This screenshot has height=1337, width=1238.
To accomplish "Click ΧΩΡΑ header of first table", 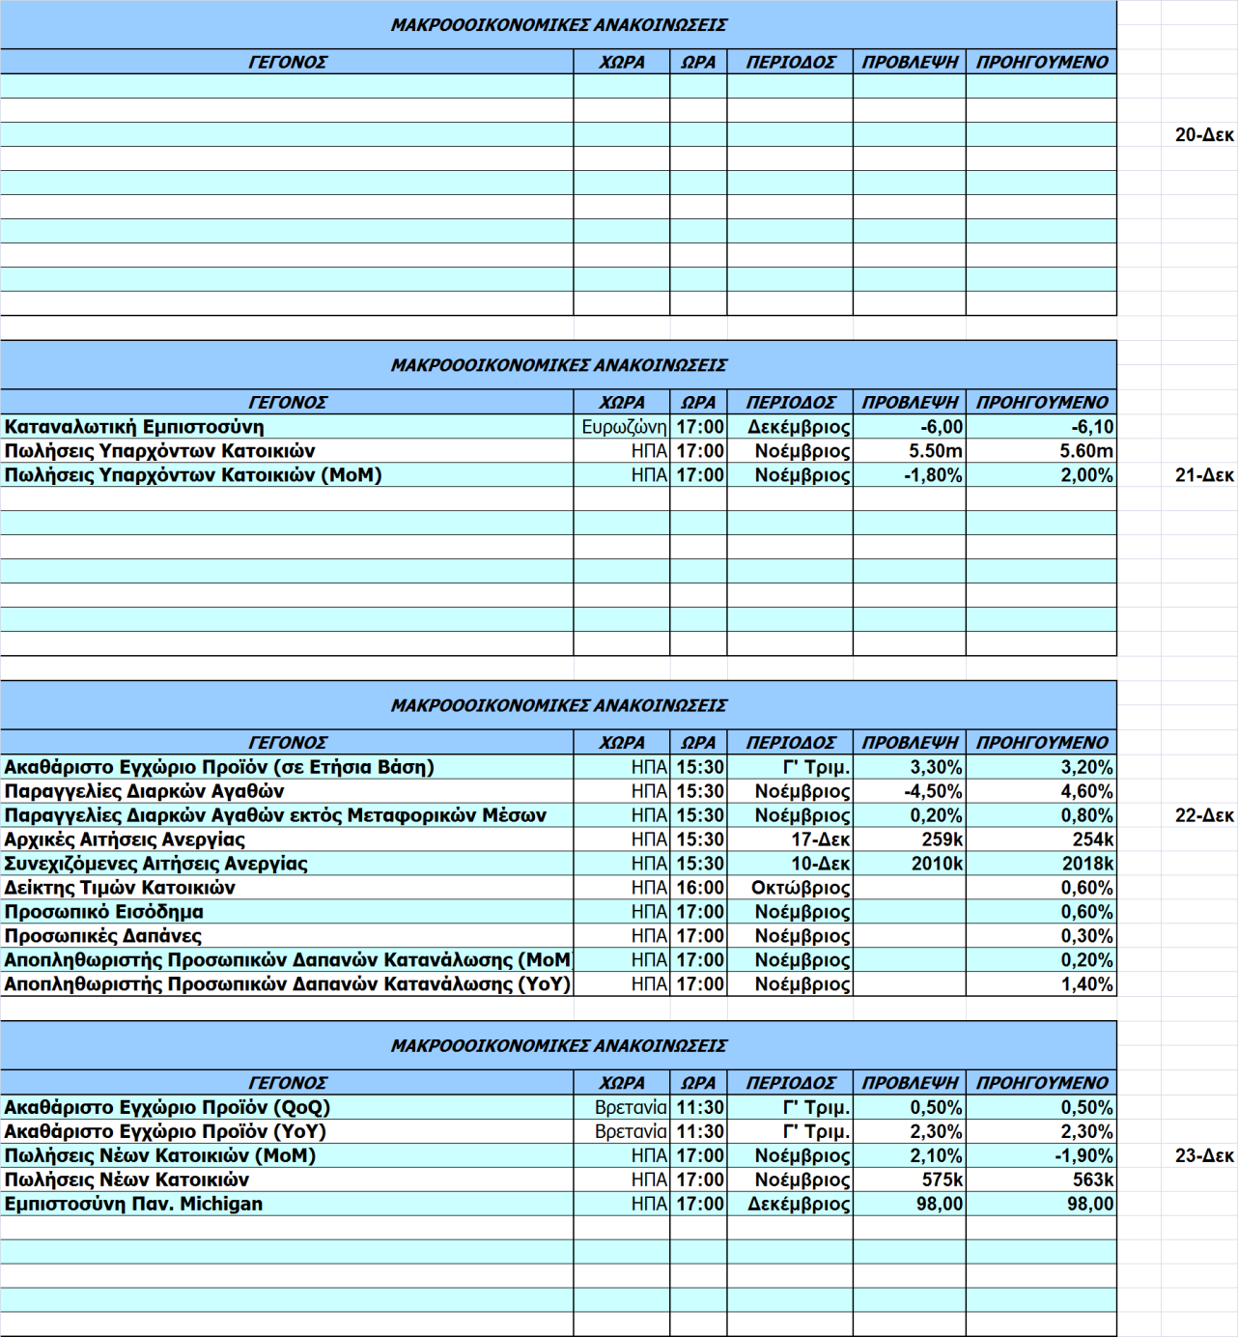I will coord(622,62).
